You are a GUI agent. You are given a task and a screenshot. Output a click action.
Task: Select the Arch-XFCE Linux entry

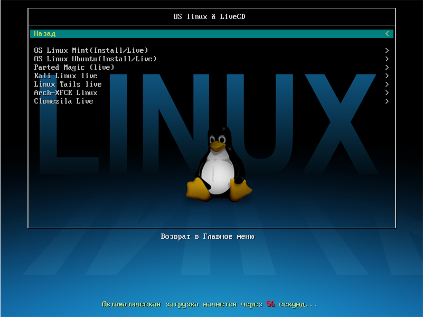(x=65, y=93)
